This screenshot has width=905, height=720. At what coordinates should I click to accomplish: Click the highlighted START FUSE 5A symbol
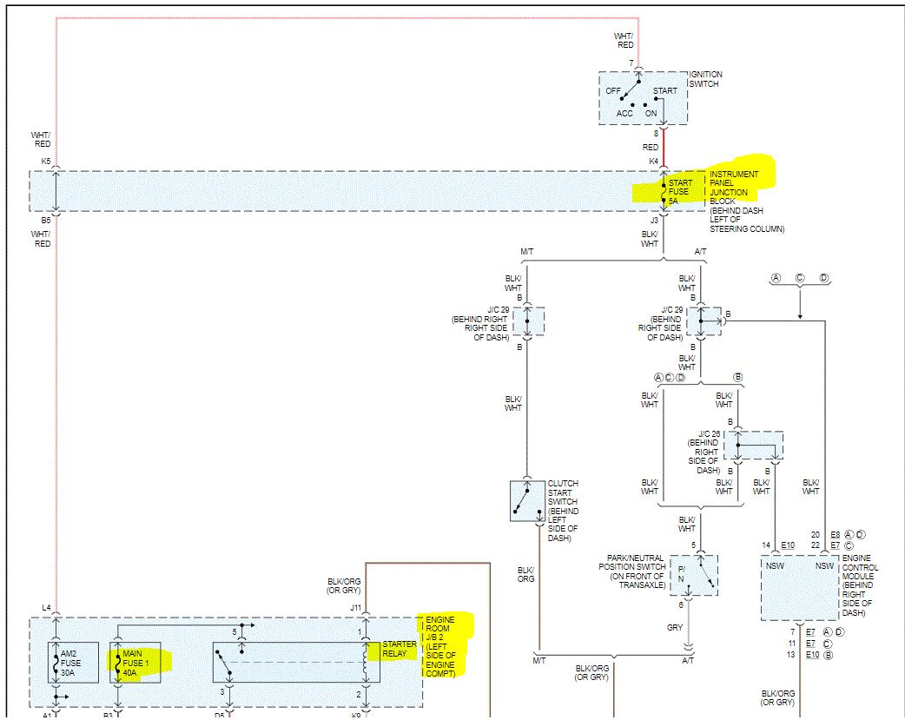664,192
